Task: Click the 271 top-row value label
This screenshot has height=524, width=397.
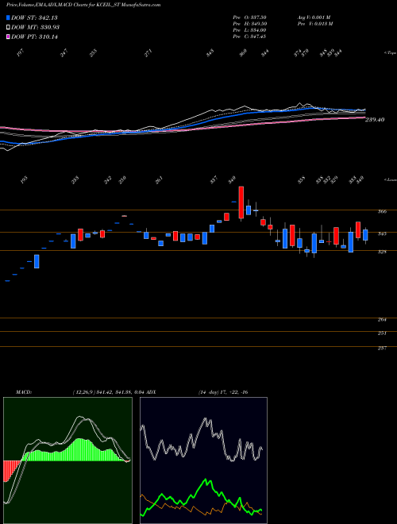Action: [148, 53]
